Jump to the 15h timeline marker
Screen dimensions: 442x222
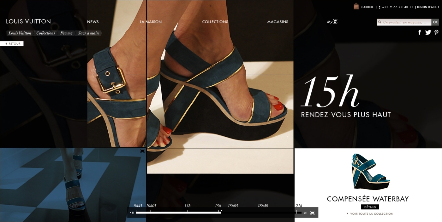[218, 206]
